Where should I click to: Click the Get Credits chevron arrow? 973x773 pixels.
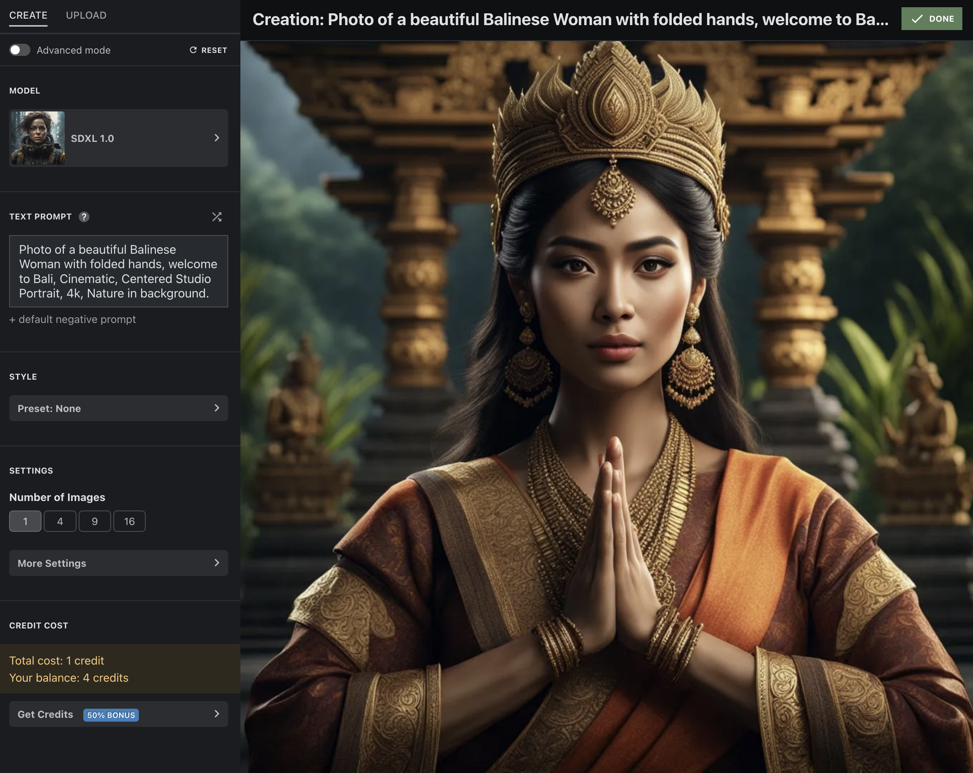(x=216, y=714)
